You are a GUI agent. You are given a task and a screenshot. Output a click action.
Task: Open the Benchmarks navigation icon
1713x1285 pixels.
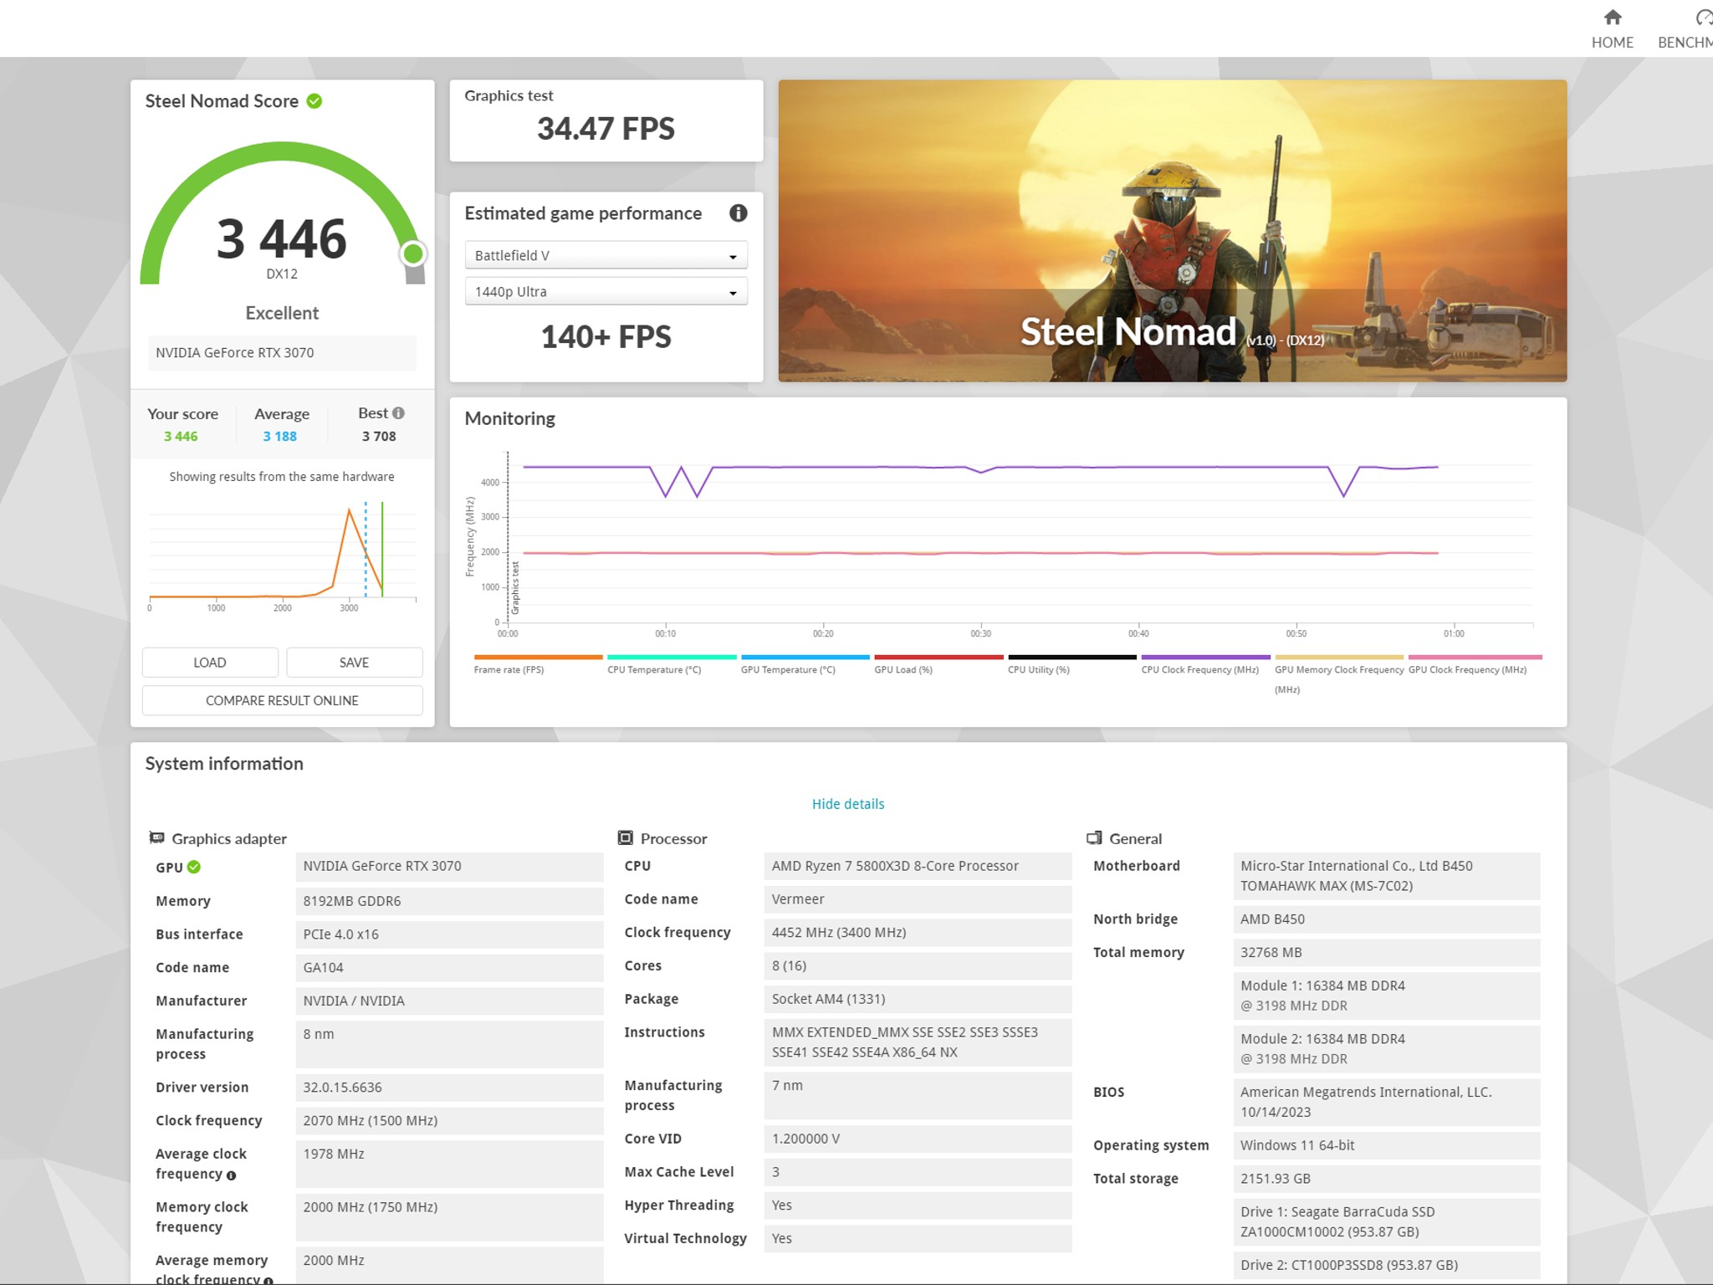(x=1704, y=18)
